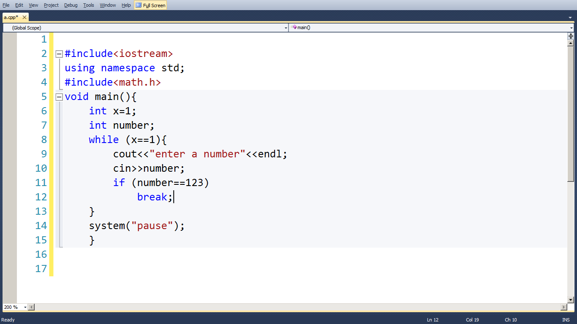Click the vertical scrollbar up arrow
Viewport: 577px width, 324px height.
click(x=571, y=43)
